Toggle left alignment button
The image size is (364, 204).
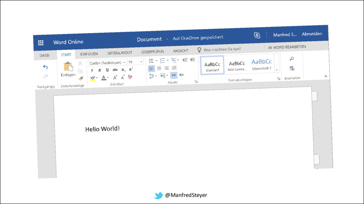coord(151,68)
